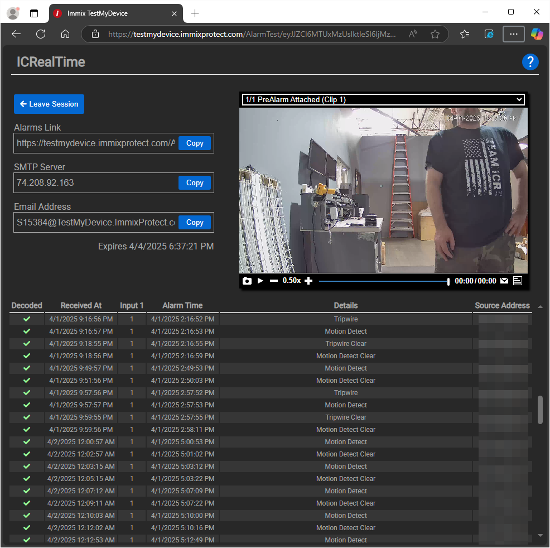Click the SMTP Server field 74.208.92.163
Image resolution: width=550 pixels, height=548 pixels.
pos(96,183)
